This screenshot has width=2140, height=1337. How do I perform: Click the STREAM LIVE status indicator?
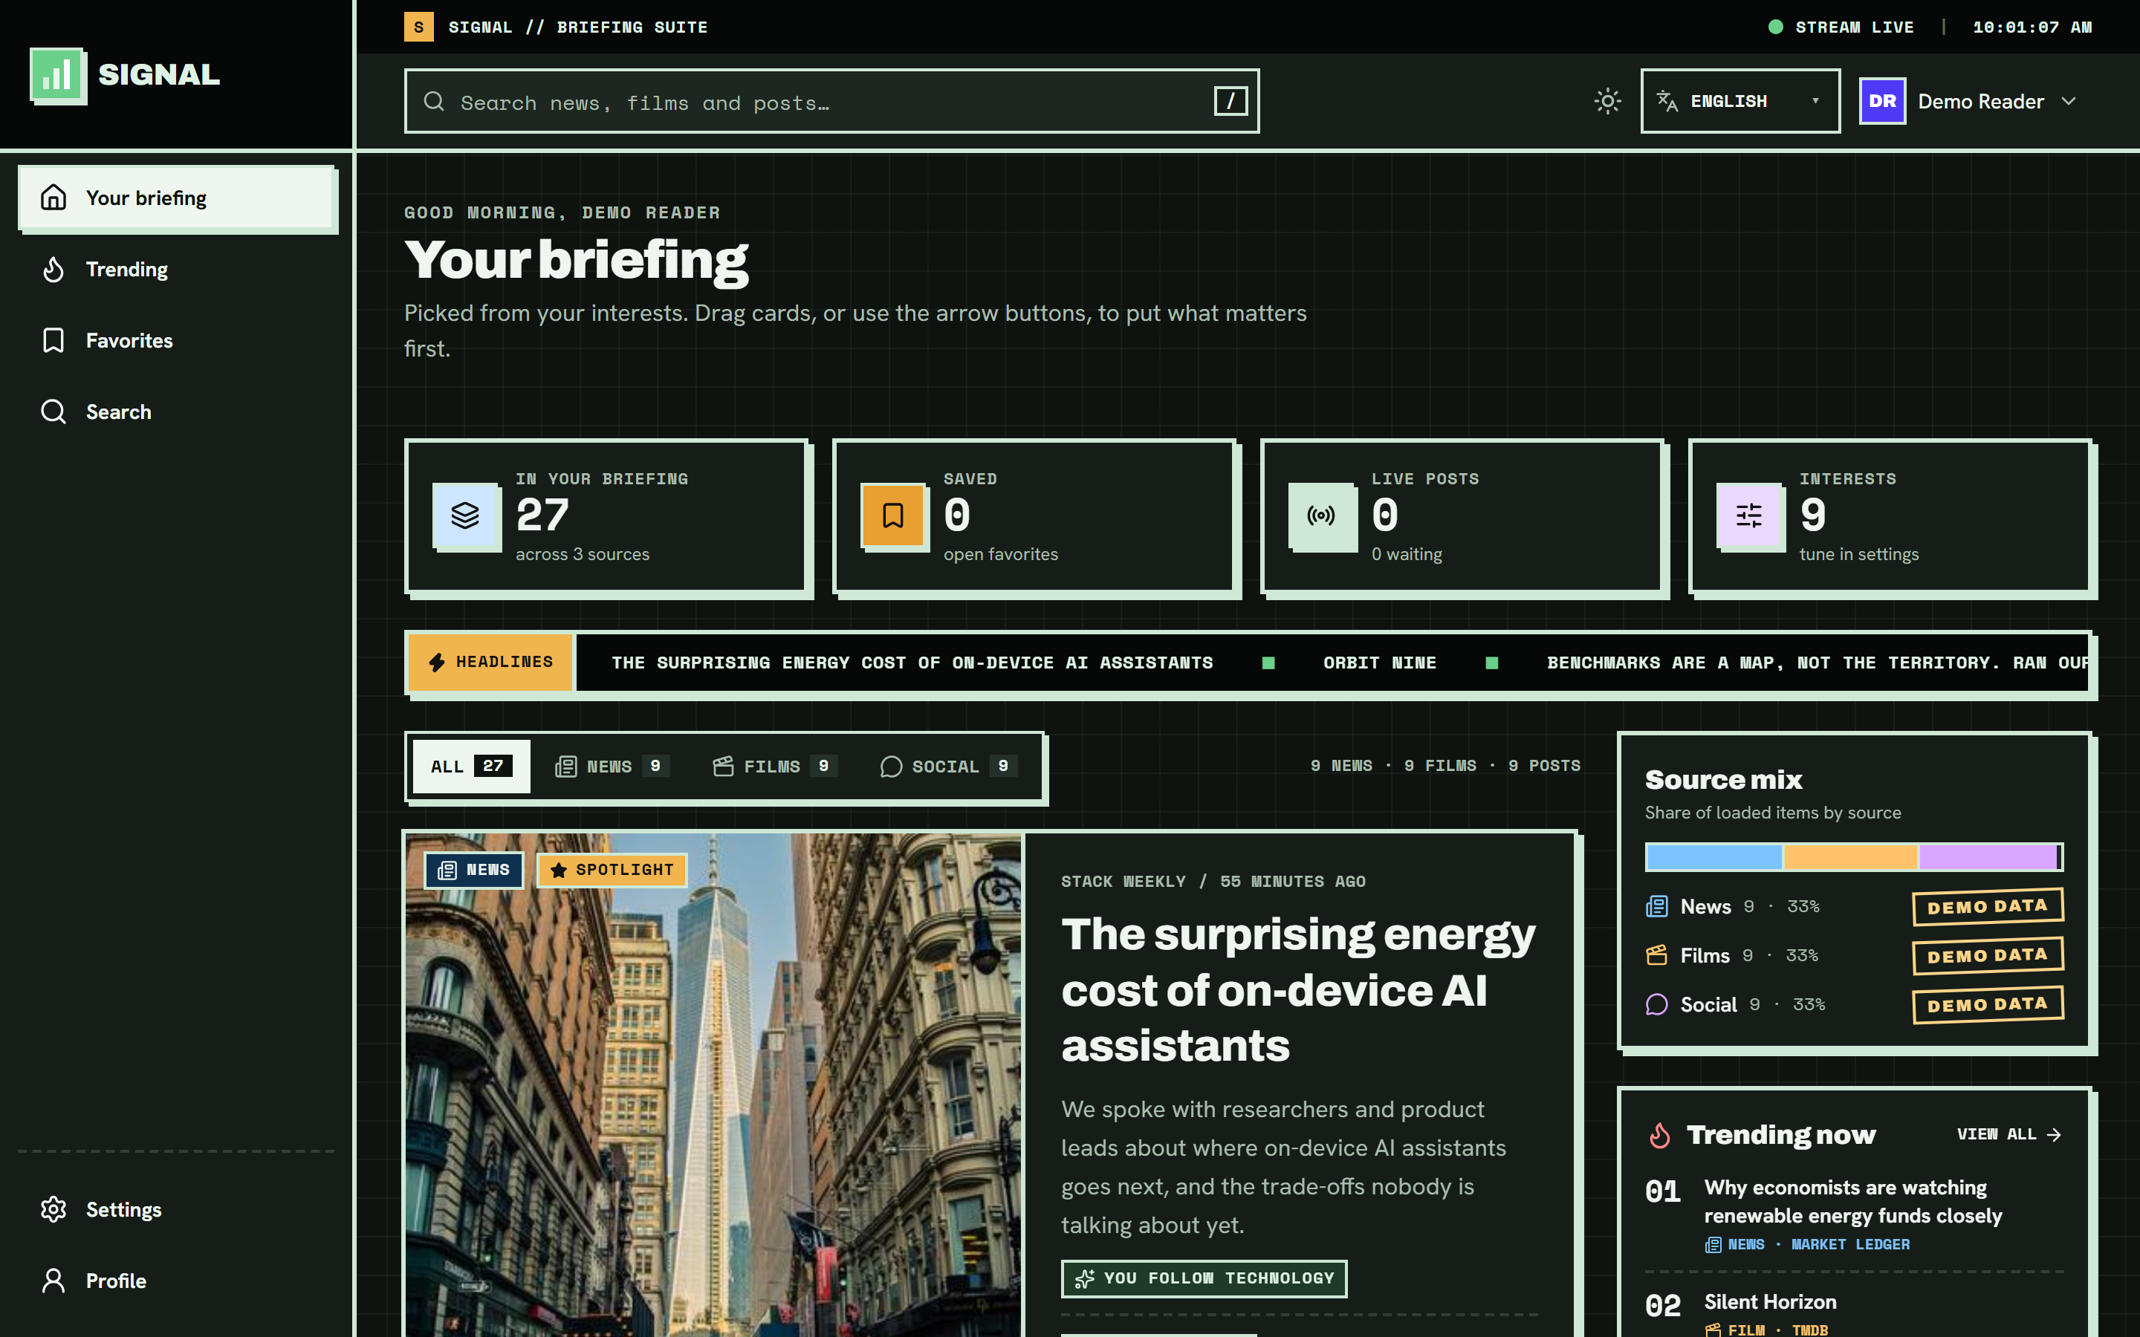1841,27
